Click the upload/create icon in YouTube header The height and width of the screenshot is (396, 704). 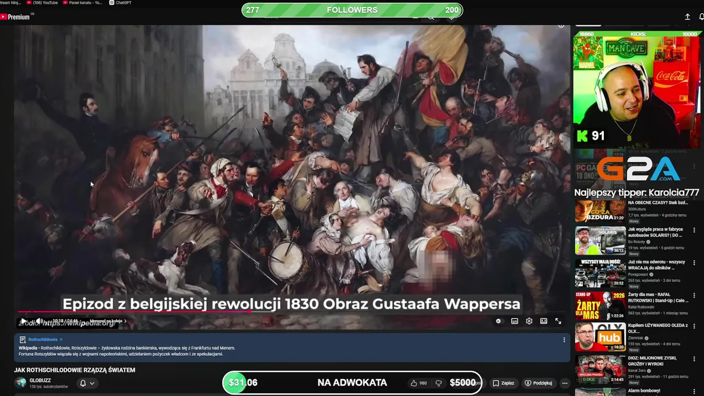tap(687, 17)
